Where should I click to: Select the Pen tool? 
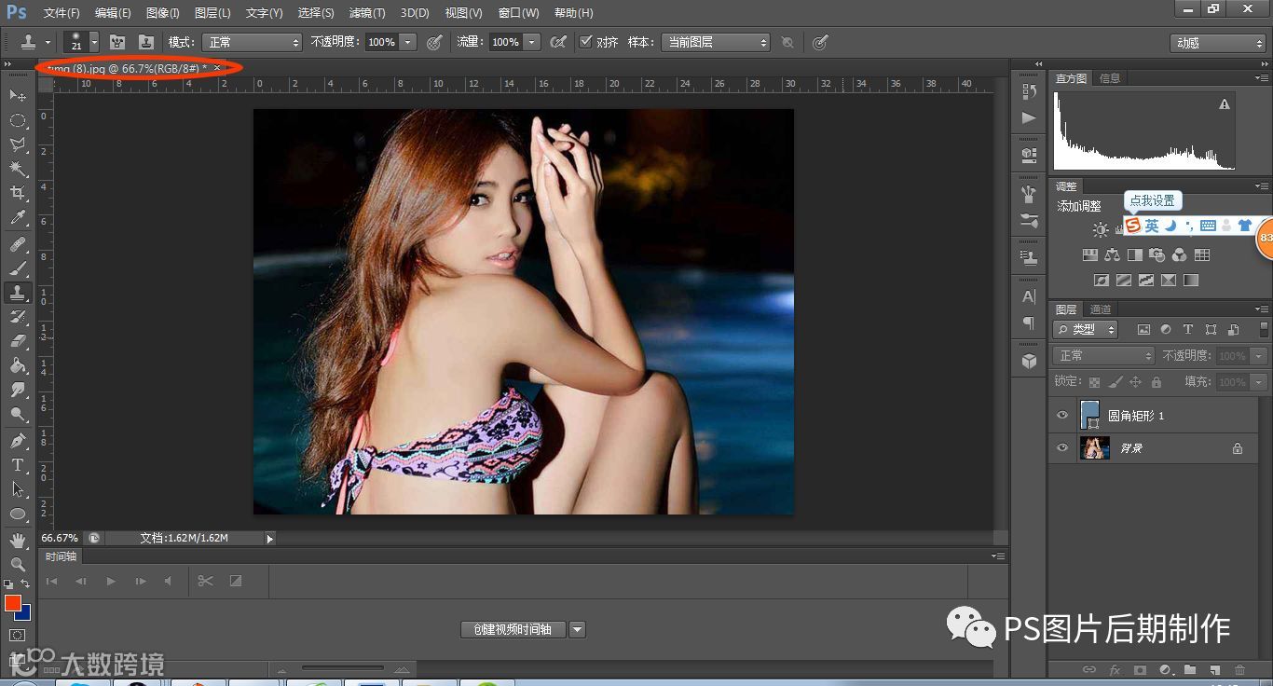coord(17,440)
